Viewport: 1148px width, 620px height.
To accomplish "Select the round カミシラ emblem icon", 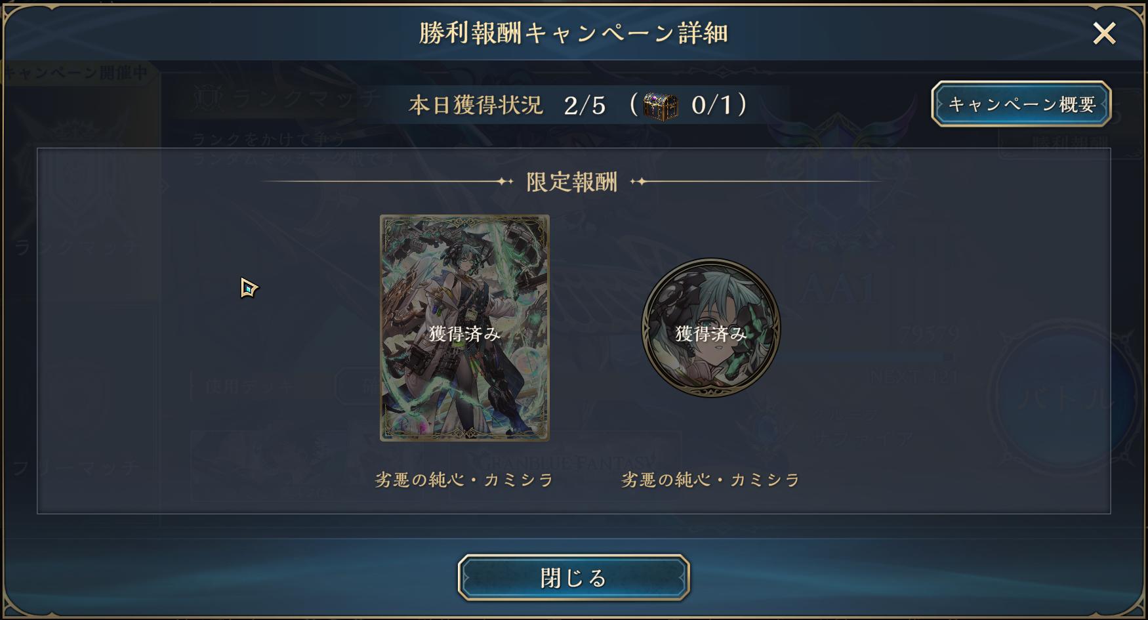I will coord(711,327).
